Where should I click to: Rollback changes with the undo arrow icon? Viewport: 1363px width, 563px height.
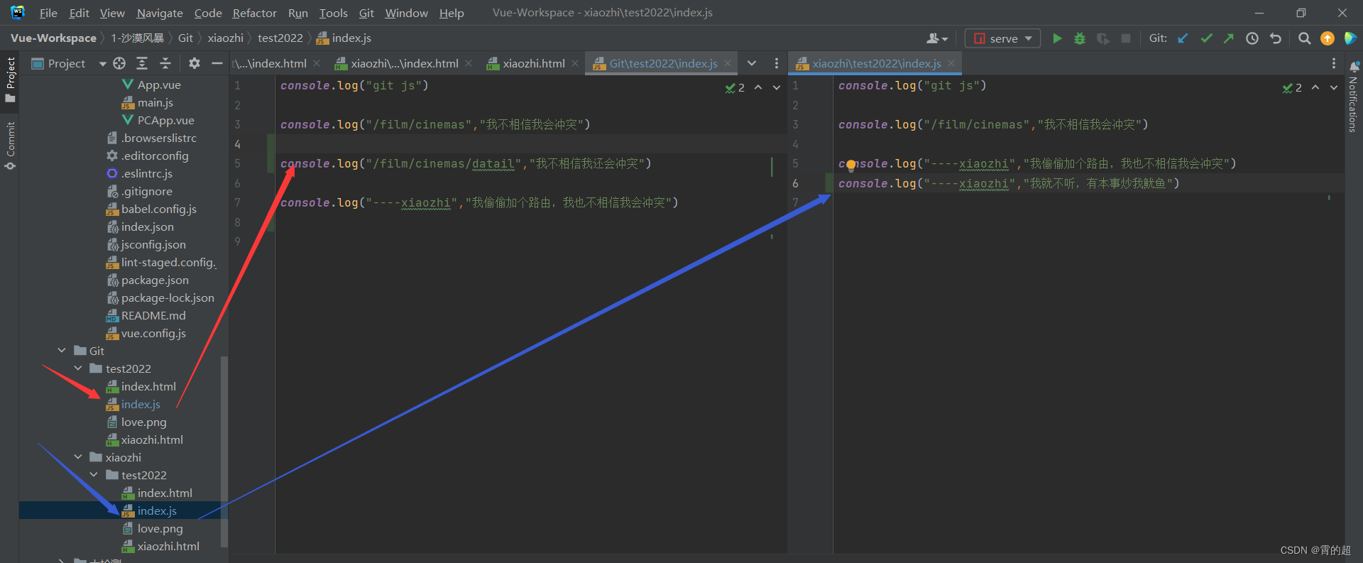pyautogui.click(x=1276, y=38)
